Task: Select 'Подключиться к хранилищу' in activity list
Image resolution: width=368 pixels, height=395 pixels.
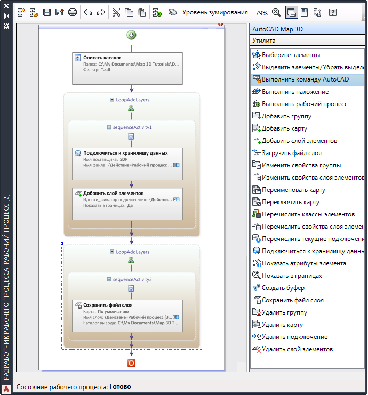Action: (x=308, y=251)
